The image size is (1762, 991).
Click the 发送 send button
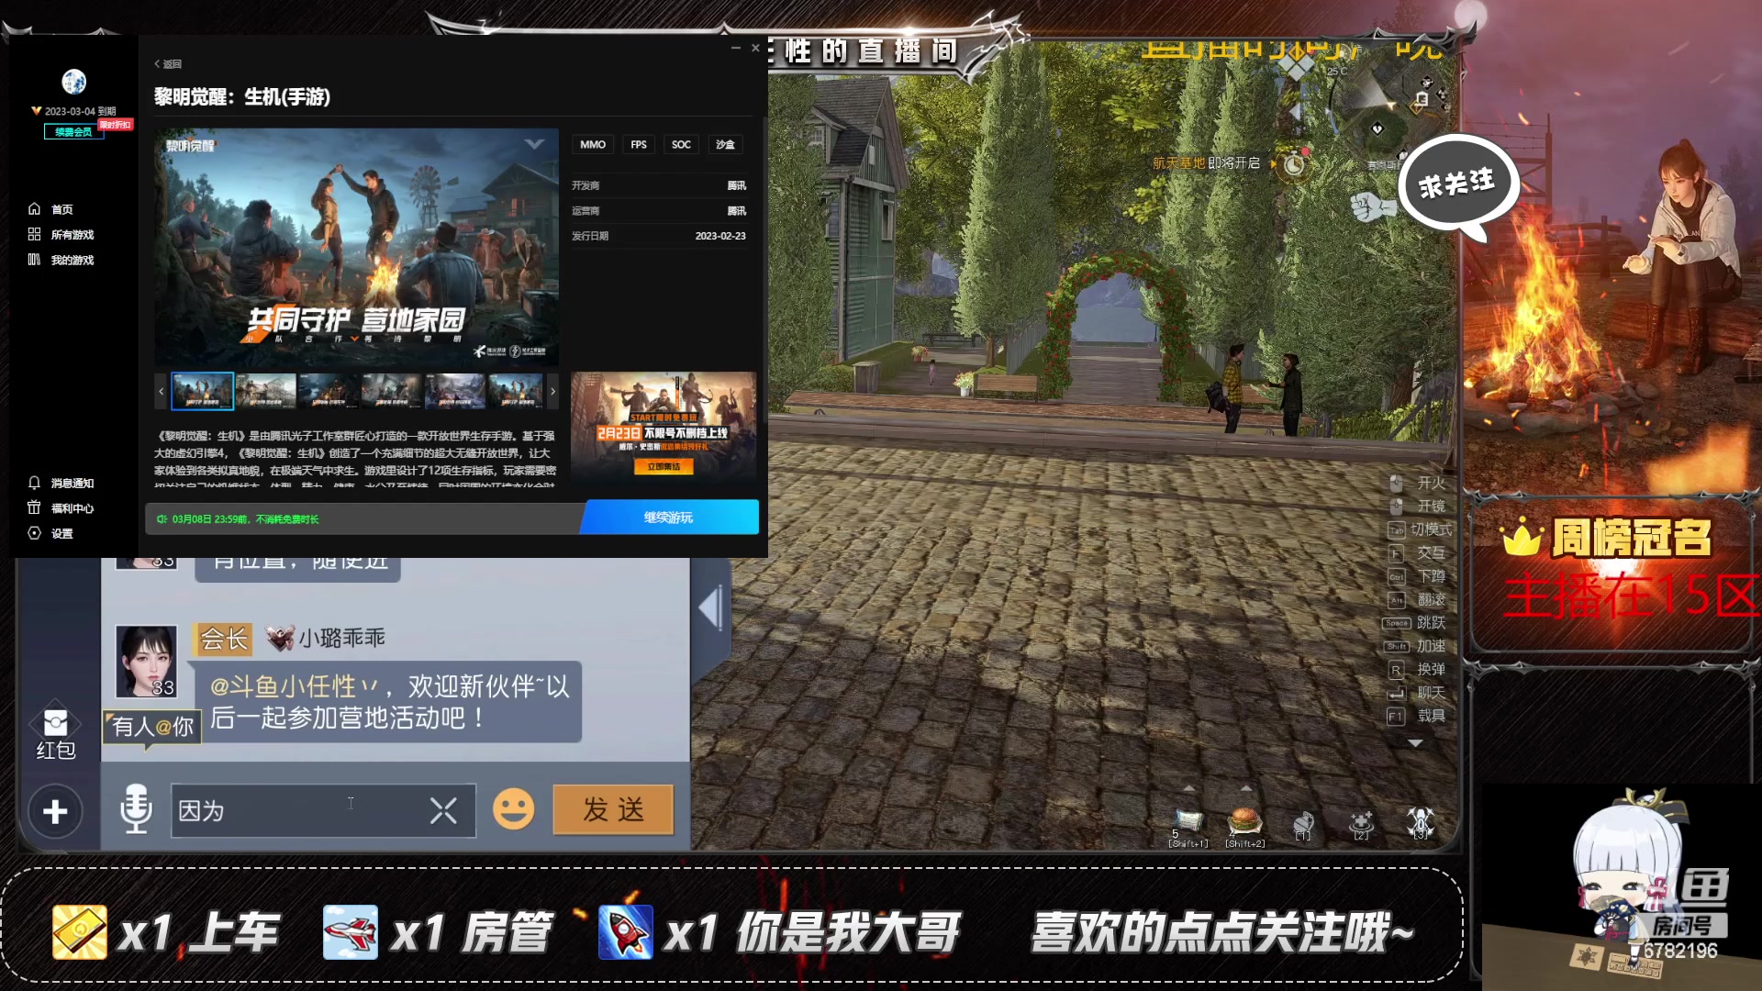[613, 809]
